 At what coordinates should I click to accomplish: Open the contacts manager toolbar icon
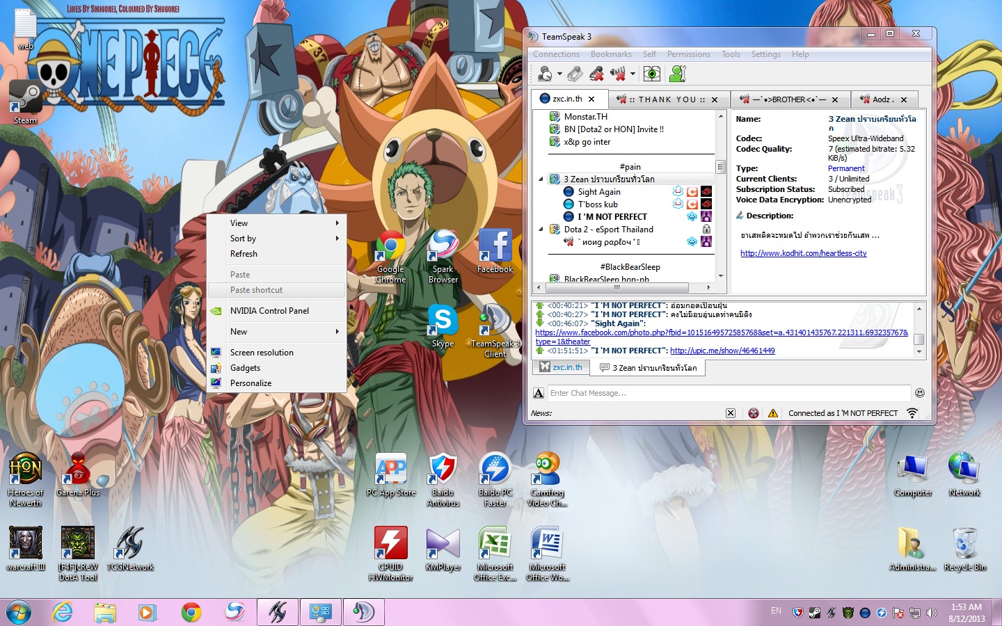point(677,73)
